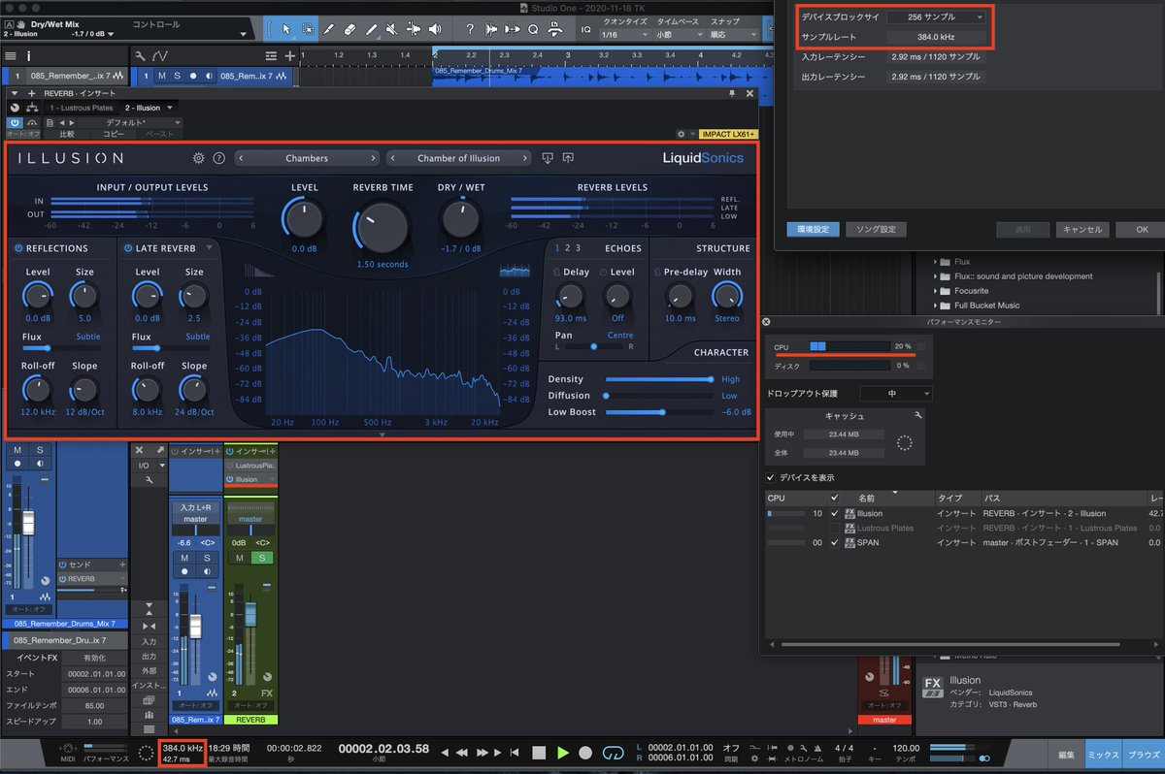Pin the REVERB insert window
1165x774 pixels.
point(733,93)
